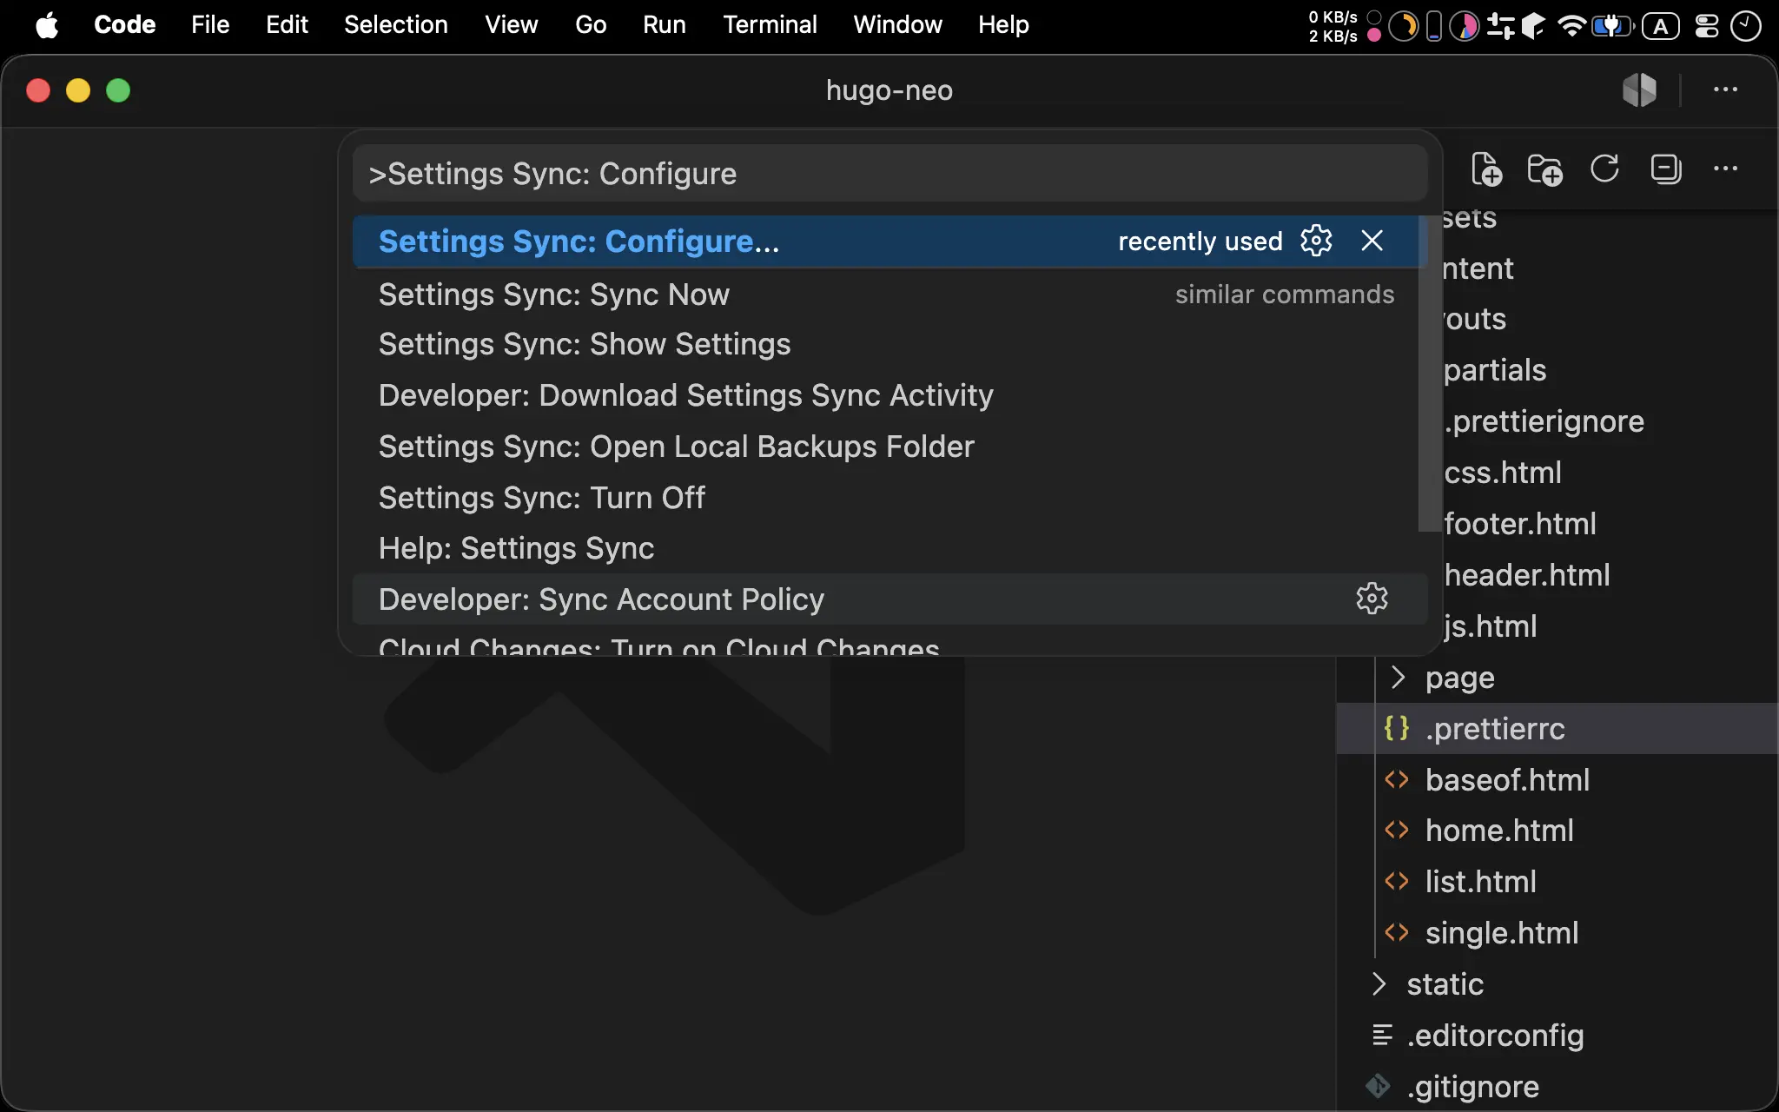Screen dimensions: 1779x1112
Task: Open Explorer's more actions ellipsis menu
Action: (x=1725, y=169)
